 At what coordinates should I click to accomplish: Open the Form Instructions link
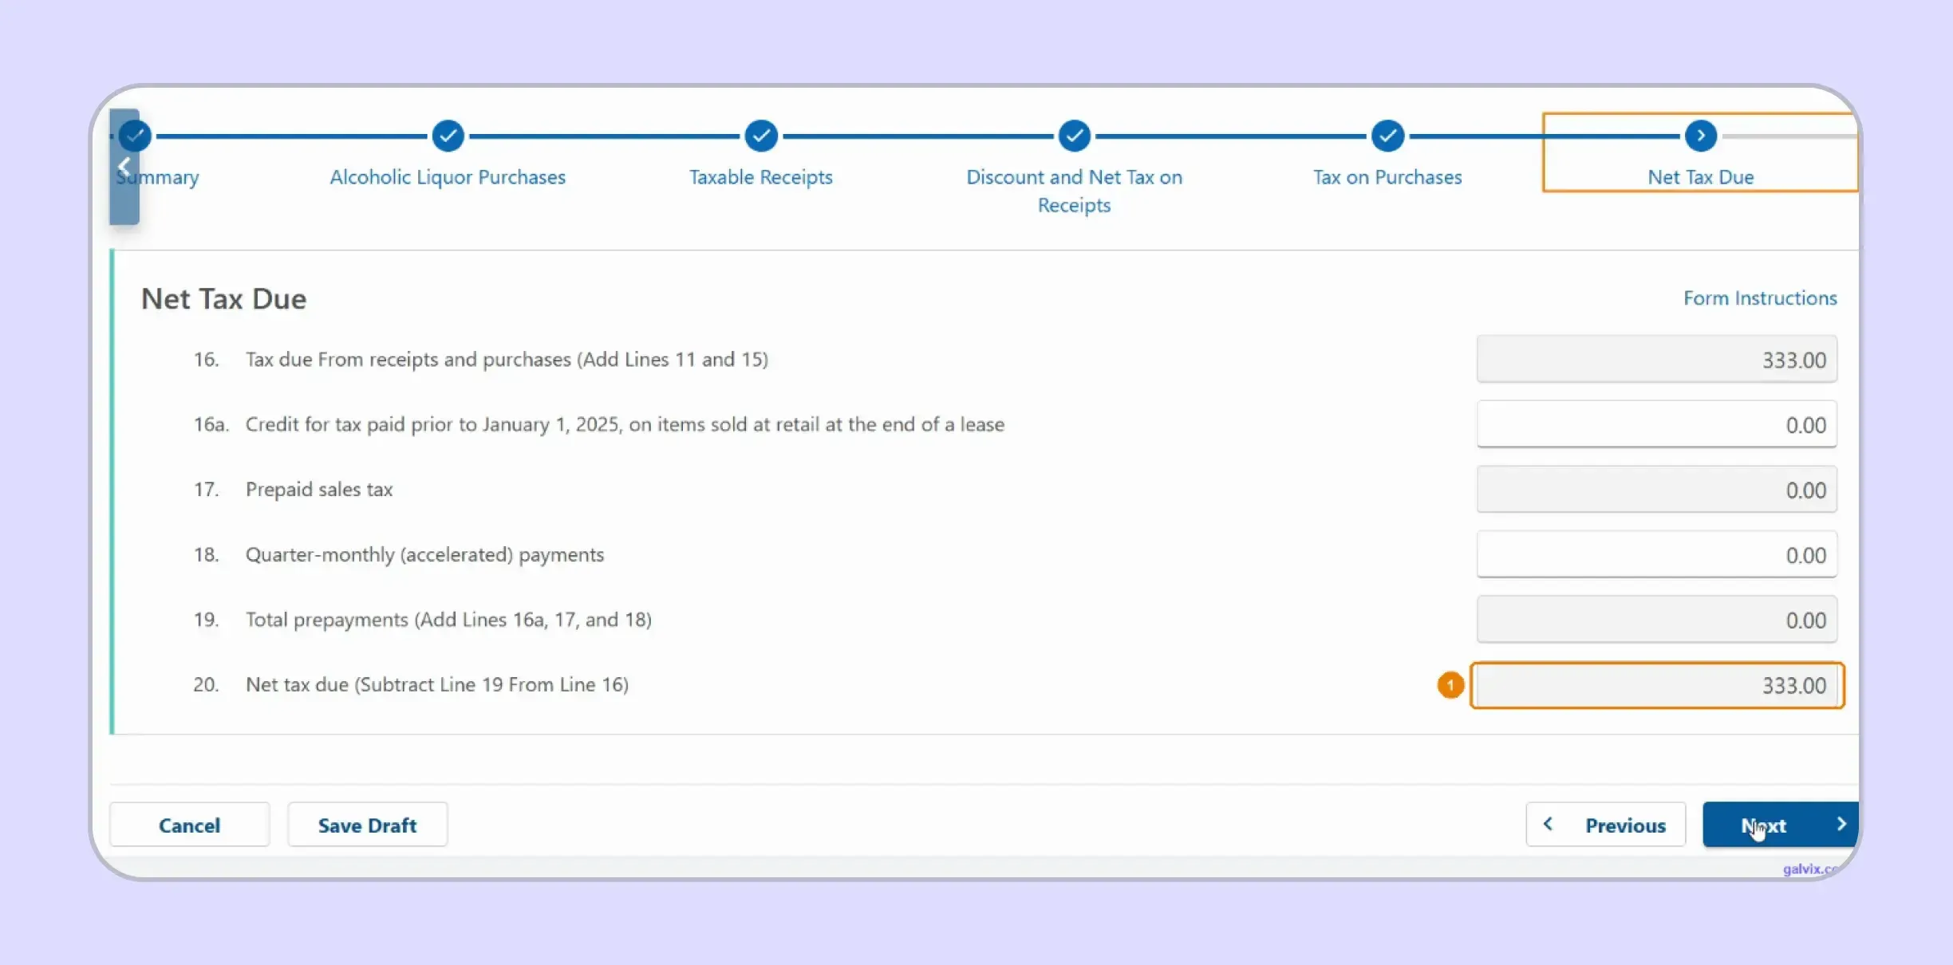tap(1760, 298)
